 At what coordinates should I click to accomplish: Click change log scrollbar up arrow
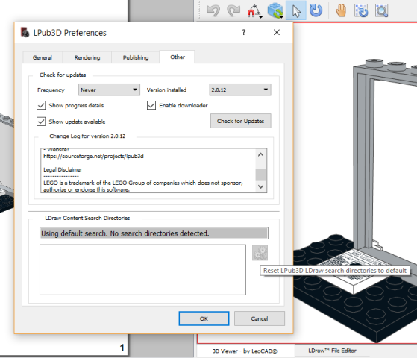point(260,154)
